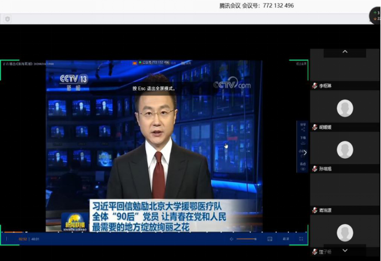Click the 48:01 total duration text
Screen dimensions: 381x261
pos(35,239)
